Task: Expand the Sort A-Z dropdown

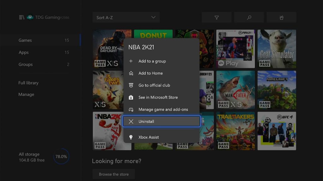Action: coord(126,18)
